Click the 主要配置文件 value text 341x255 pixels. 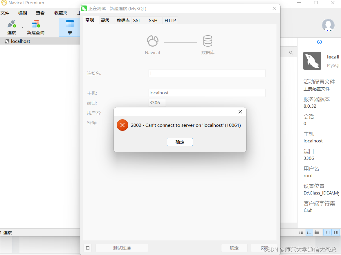(317, 89)
